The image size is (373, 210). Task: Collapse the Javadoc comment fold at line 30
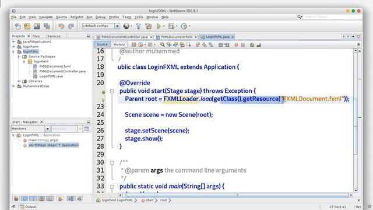point(112,163)
